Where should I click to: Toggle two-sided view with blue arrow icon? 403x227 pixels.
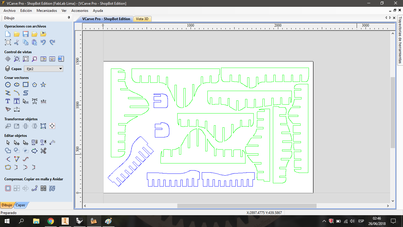point(61,59)
